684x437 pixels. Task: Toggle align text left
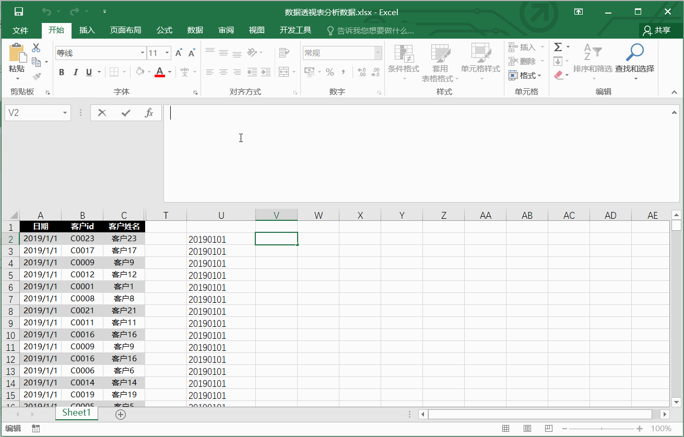(210, 72)
